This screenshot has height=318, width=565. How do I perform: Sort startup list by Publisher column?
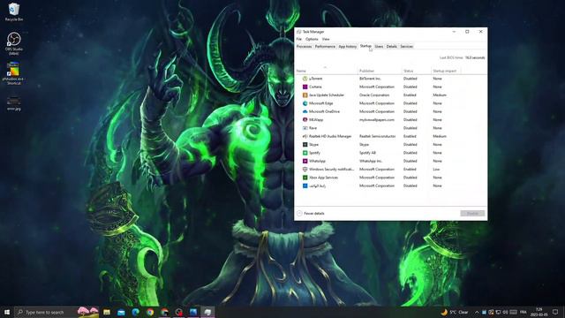[380, 71]
